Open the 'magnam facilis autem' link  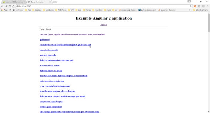pyautogui.click(x=49, y=66)
